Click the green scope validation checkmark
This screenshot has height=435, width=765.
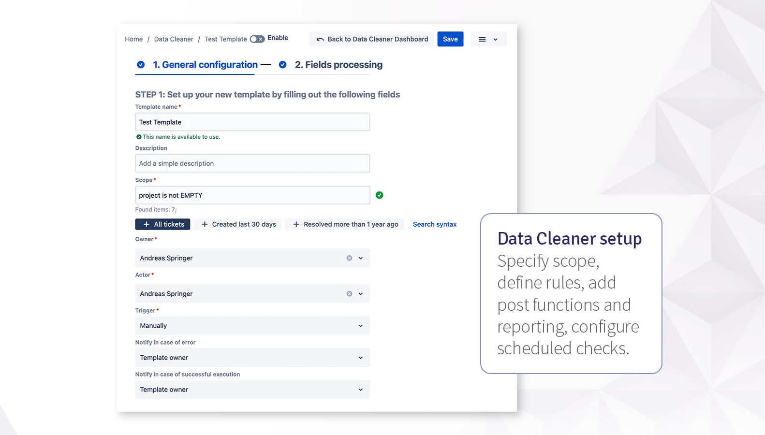380,195
